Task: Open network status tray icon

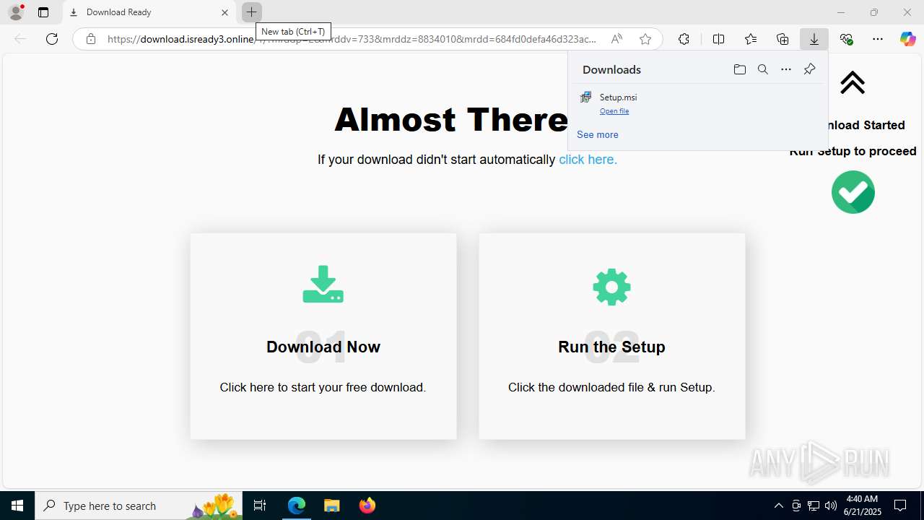Action: pyautogui.click(x=813, y=506)
